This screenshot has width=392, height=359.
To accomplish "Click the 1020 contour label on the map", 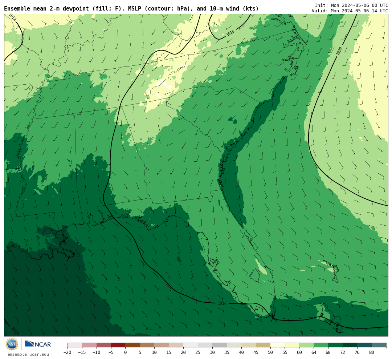I will pyautogui.click(x=339, y=51).
